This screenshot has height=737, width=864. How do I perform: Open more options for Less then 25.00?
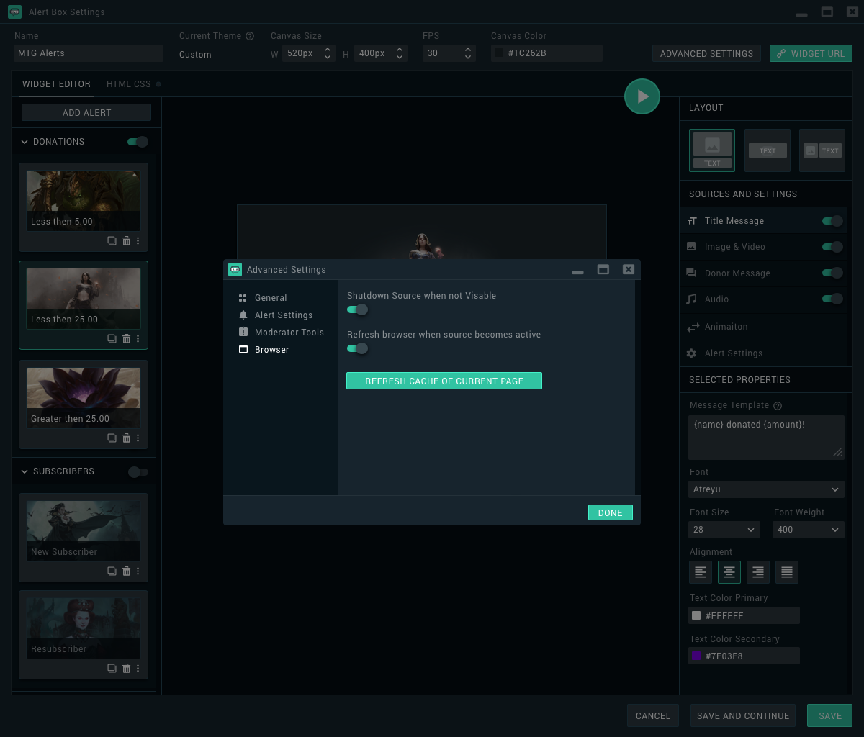point(138,338)
